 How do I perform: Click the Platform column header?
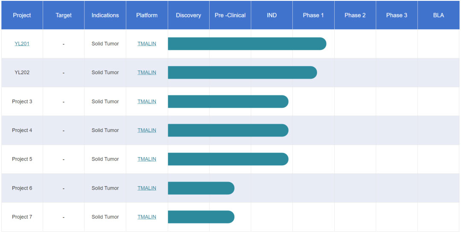(x=146, y=15)
